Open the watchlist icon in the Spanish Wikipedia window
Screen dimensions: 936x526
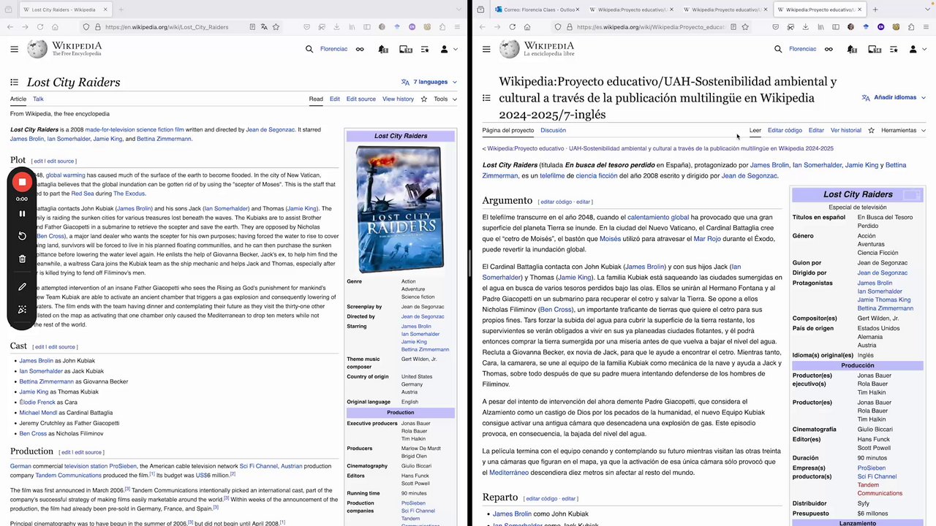[x=894, y=49]
